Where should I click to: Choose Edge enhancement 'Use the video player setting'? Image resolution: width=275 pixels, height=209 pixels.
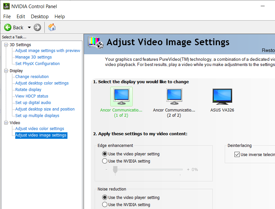[105, 154]
